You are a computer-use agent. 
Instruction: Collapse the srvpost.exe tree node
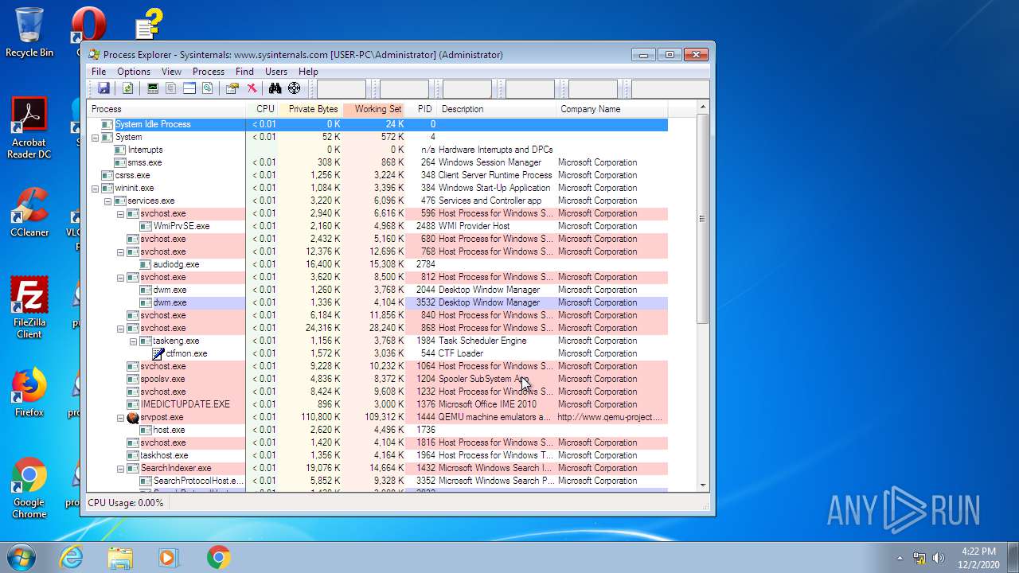121,417
